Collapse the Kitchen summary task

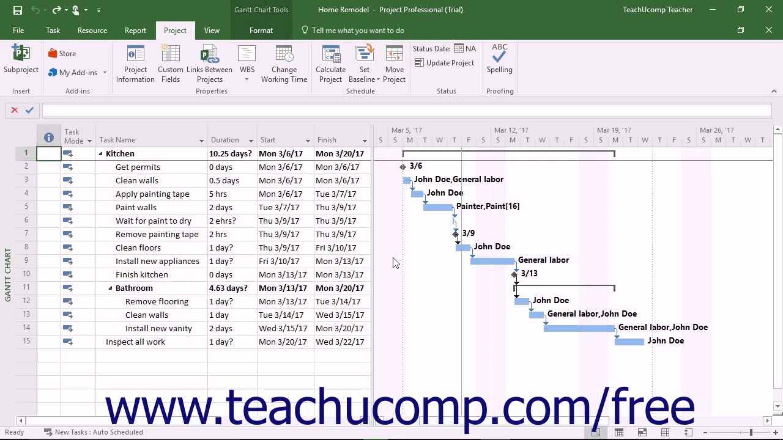(x=100, y=154)
